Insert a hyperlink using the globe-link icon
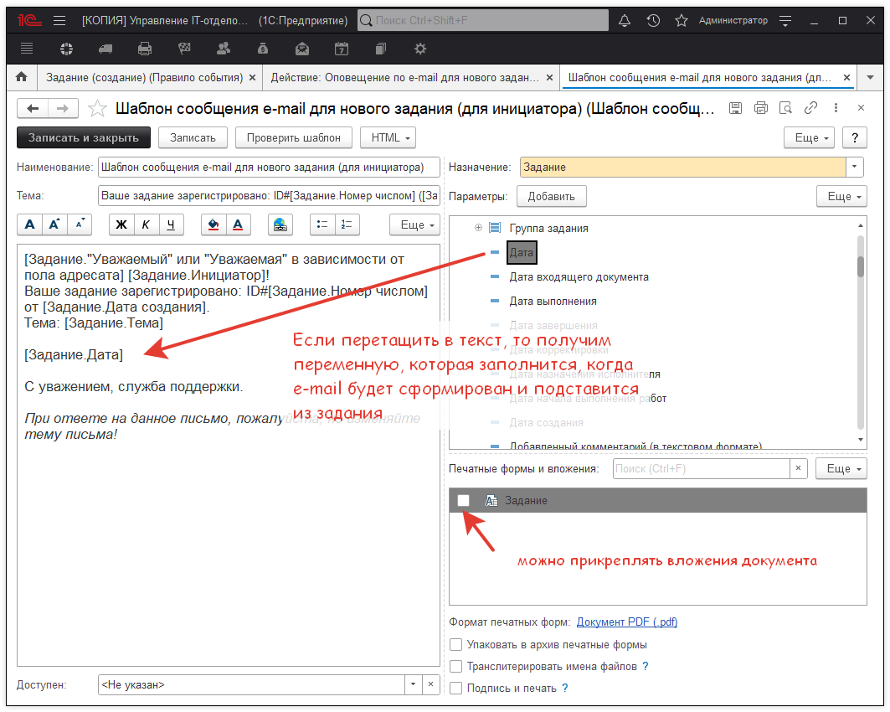The width and height of the screenshot is (890, 712). click(x=280, y=224)
